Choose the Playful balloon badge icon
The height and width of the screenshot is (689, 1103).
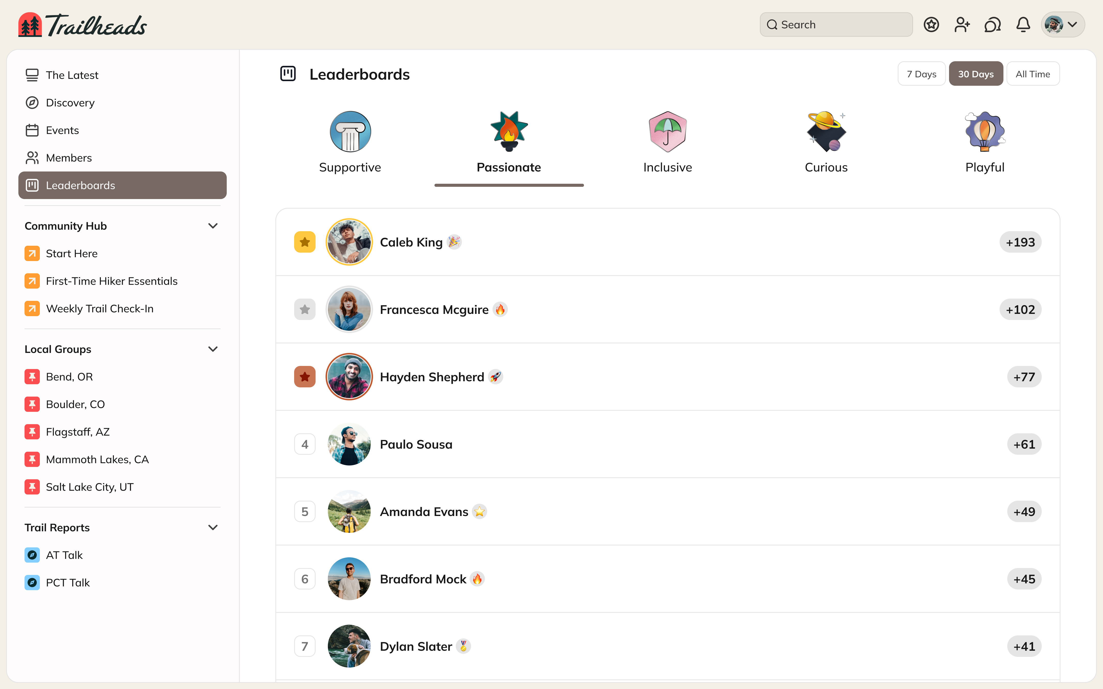point(985,132)
